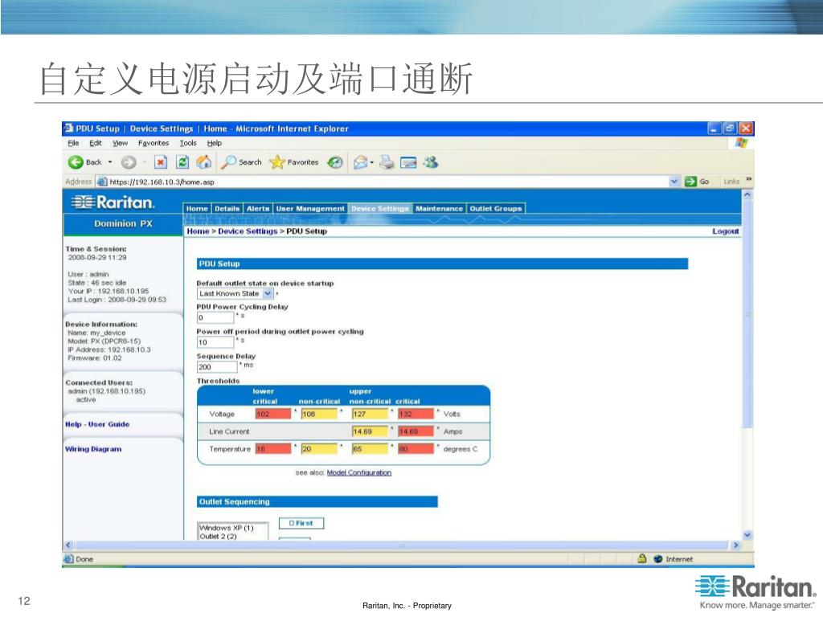Click Temperature lower critical field

click(273, 449)
